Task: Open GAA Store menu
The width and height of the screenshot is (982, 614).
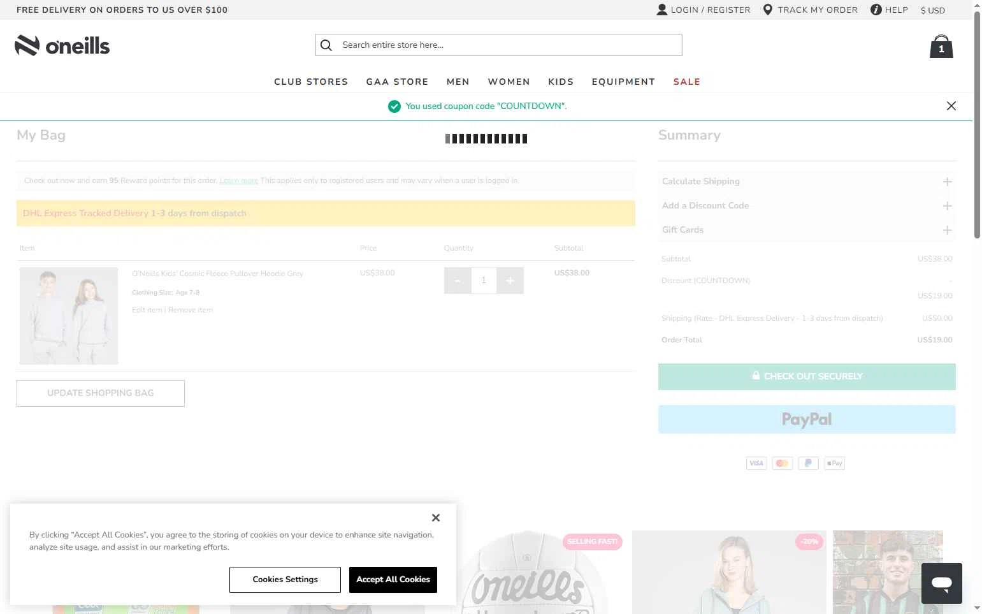Action: [397, 82]
